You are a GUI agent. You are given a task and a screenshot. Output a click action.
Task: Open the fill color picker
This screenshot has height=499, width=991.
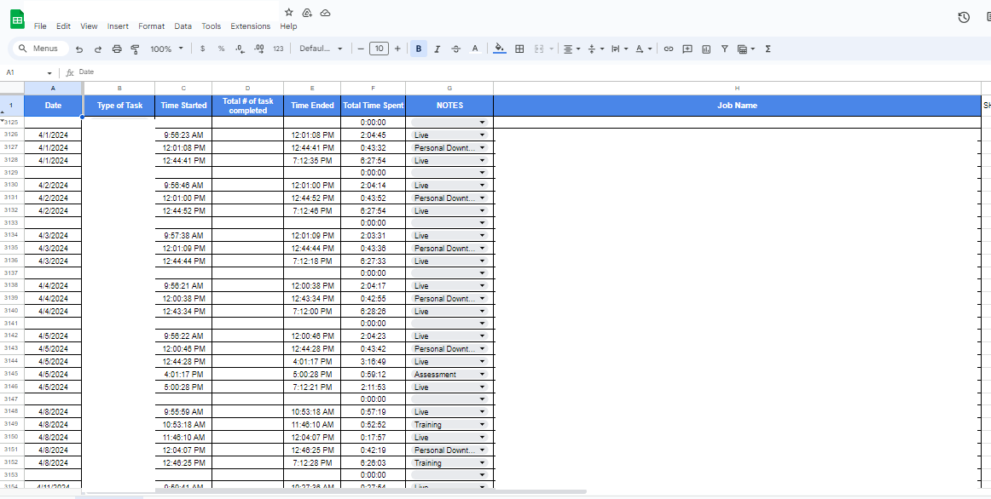click(x=499, y=49)
